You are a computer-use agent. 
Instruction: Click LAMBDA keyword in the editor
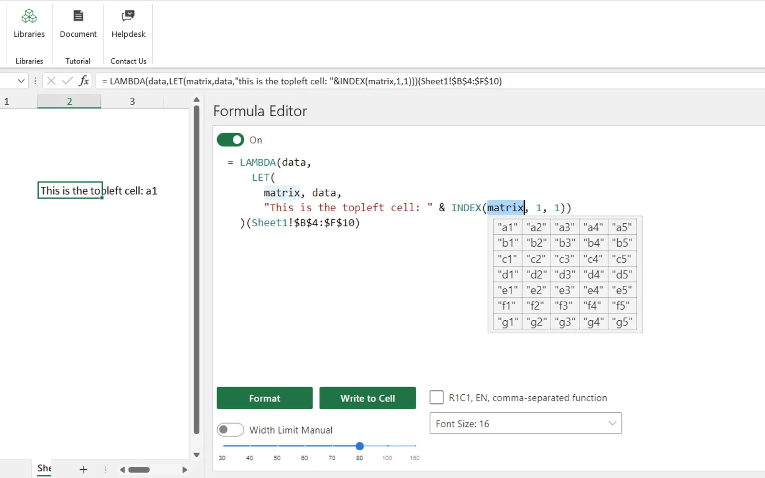click(258, 163)
